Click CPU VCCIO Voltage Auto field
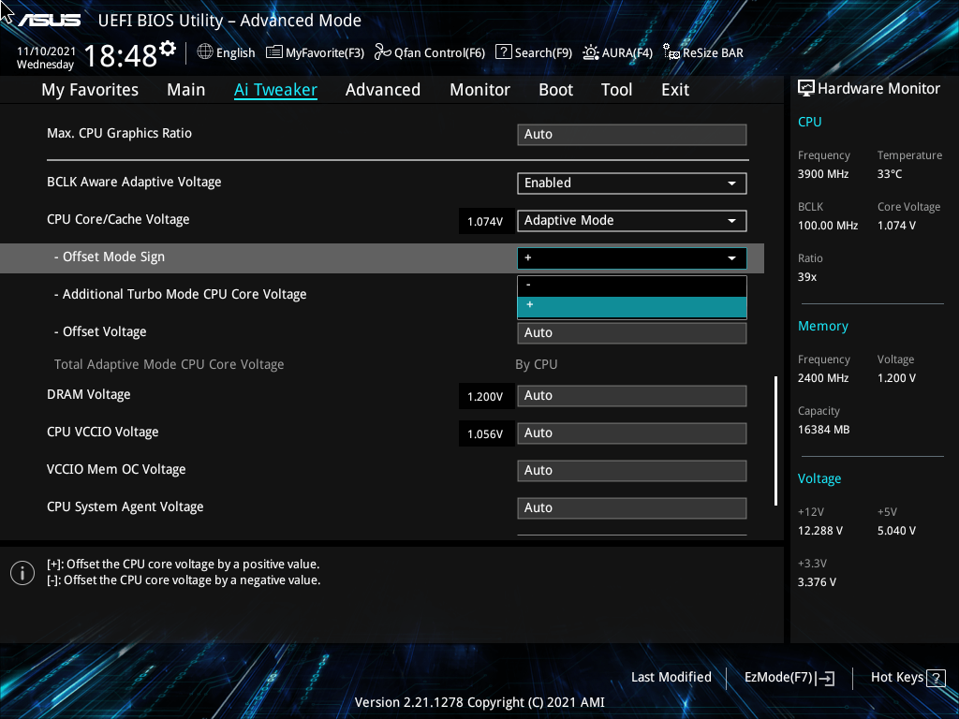This screenshot has height=719, width=959. [x=632, y=433]
